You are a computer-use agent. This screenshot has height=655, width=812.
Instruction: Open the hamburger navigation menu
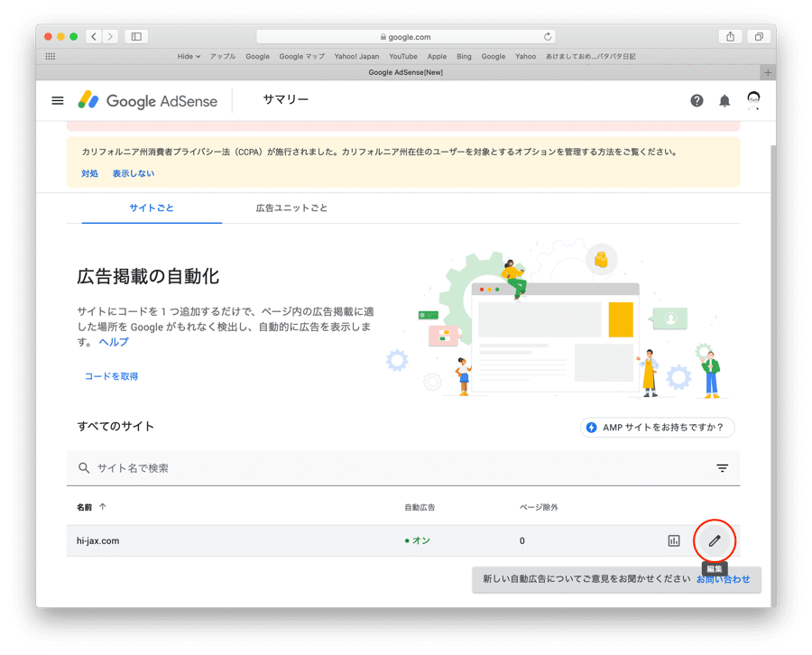[58, 100]
